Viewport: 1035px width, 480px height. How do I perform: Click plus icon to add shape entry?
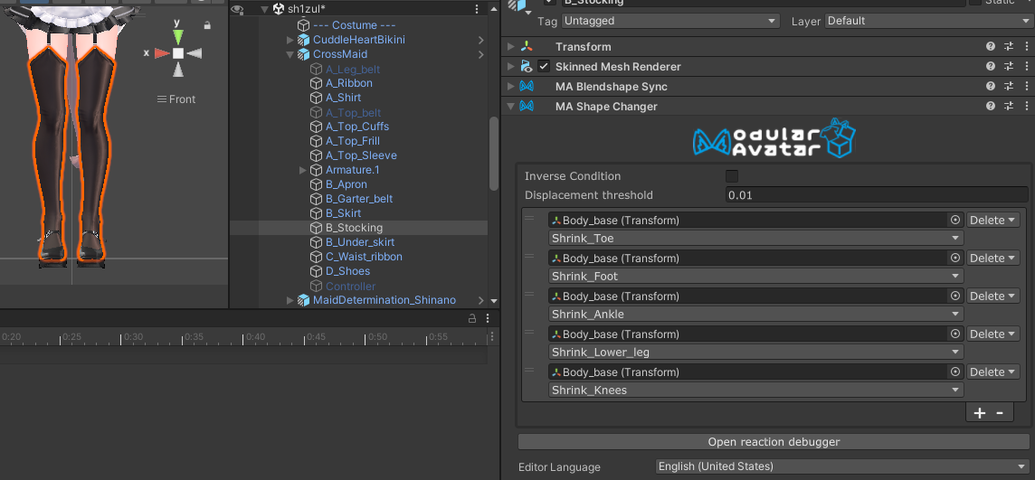click(x=980, y=413)
